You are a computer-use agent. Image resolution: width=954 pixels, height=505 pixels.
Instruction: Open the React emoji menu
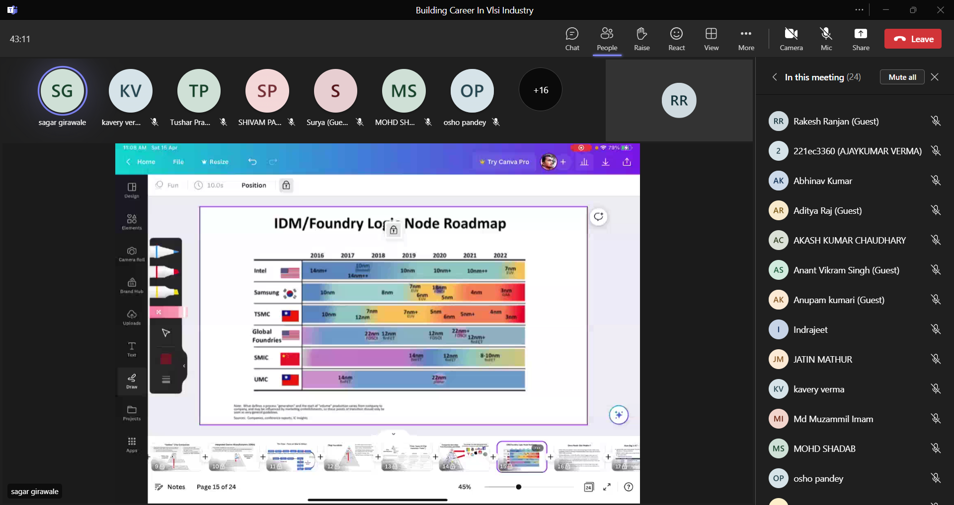pos(676,39)
